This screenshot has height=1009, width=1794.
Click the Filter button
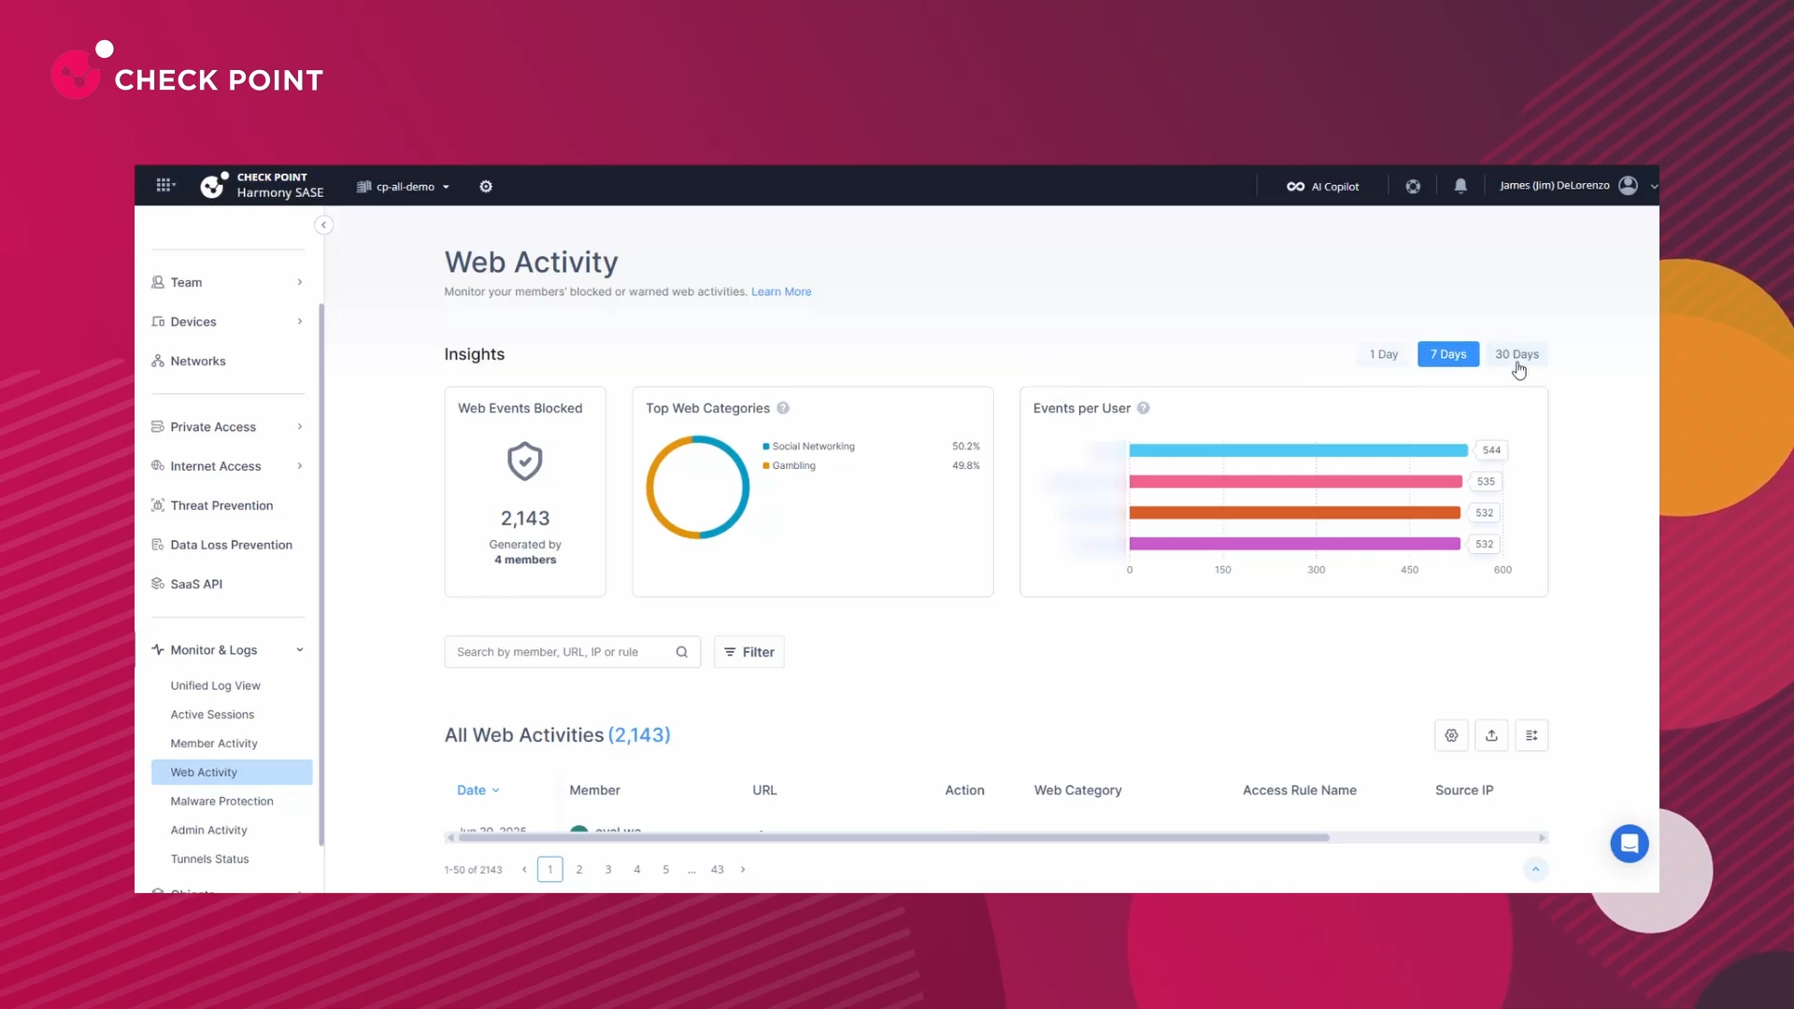coord(749,652)
